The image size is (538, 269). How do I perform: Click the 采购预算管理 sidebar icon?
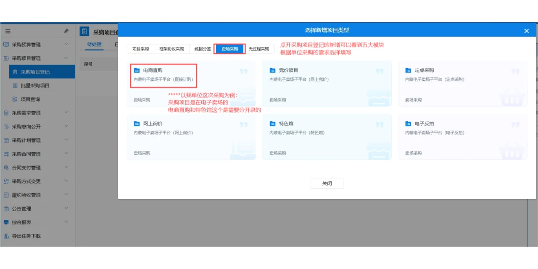click(x=6, y=45)
